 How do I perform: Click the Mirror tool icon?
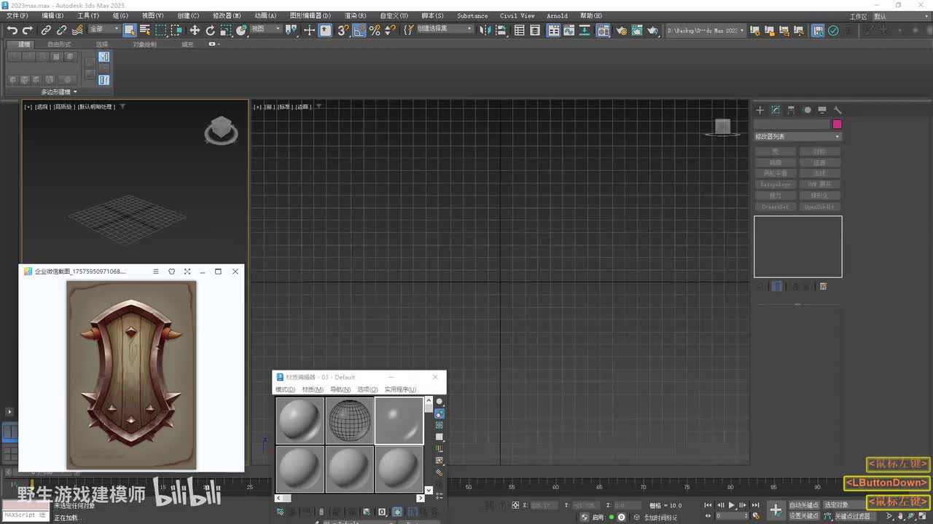(x=487, y=30)
